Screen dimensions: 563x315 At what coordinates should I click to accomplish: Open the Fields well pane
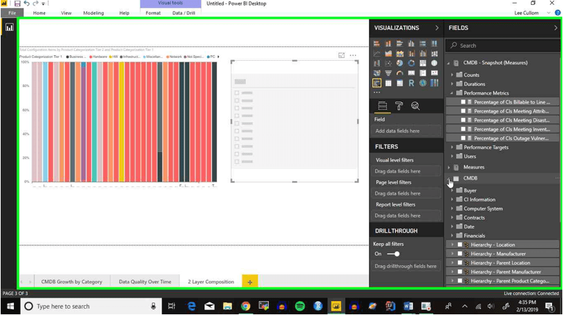pos(383,106)
